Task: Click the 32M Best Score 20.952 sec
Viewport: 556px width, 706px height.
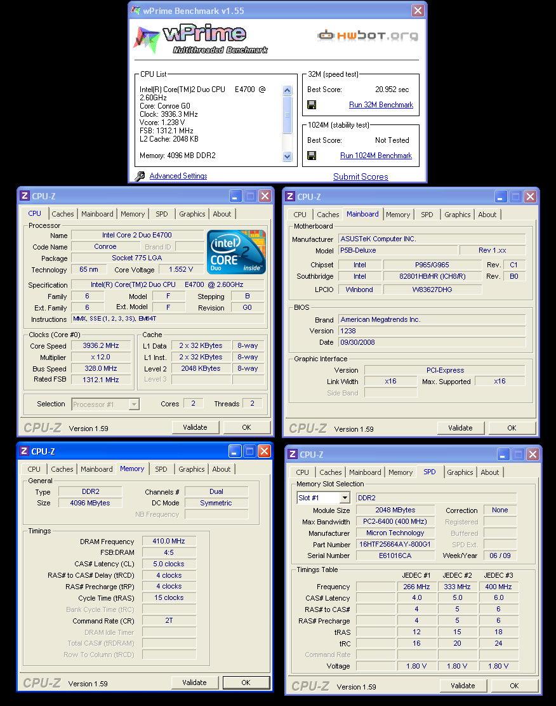Action: pos(392,90)
